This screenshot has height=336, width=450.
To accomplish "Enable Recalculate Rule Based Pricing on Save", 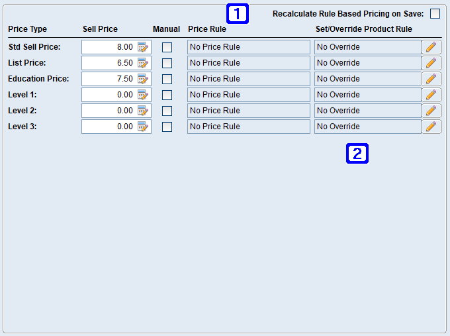I will pyautogui.click(x=435, y=14).
